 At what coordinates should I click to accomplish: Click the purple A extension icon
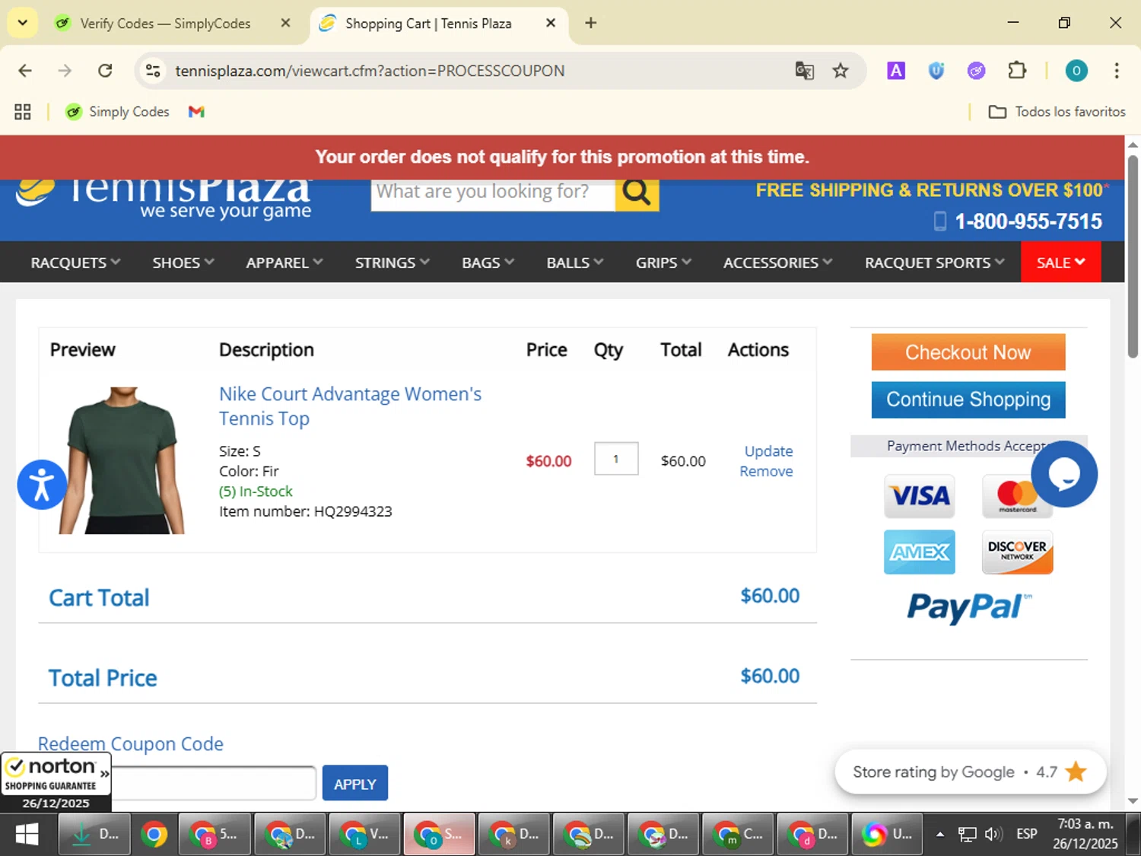click(896, 71)
